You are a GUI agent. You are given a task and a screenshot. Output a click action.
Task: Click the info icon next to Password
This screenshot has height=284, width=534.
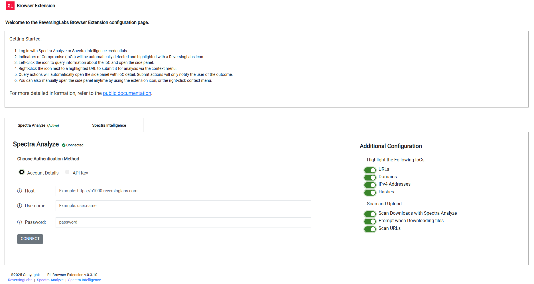[19, 222]
